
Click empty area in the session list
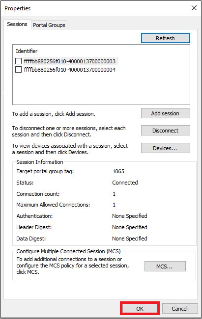[101, 88]
